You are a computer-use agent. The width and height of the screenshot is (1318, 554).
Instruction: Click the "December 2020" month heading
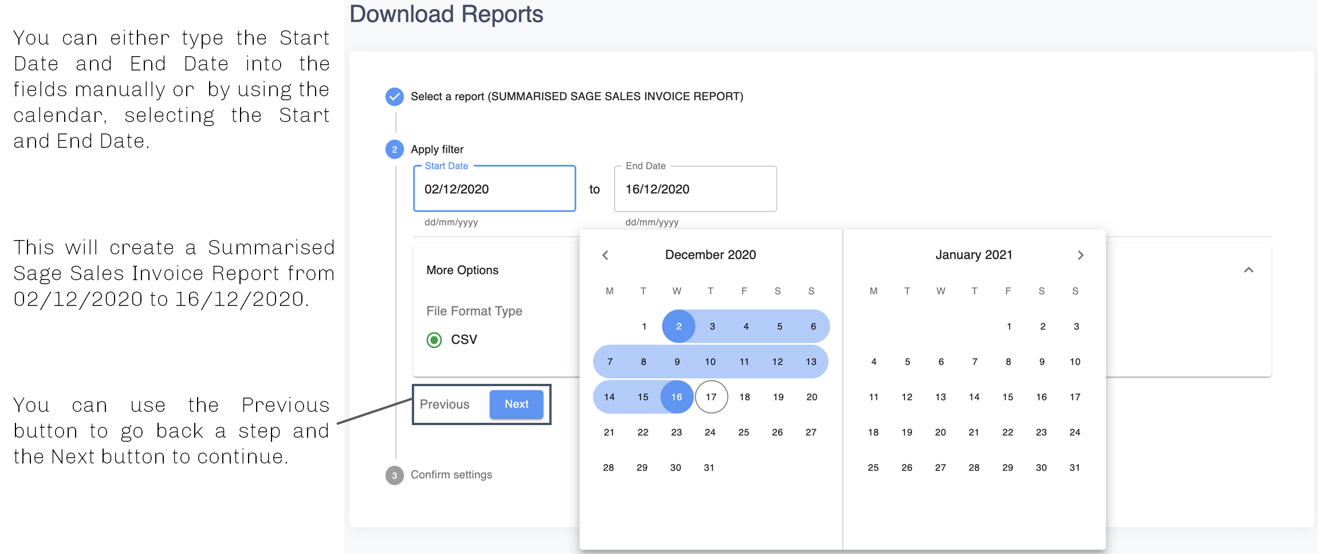pos(710,255)
